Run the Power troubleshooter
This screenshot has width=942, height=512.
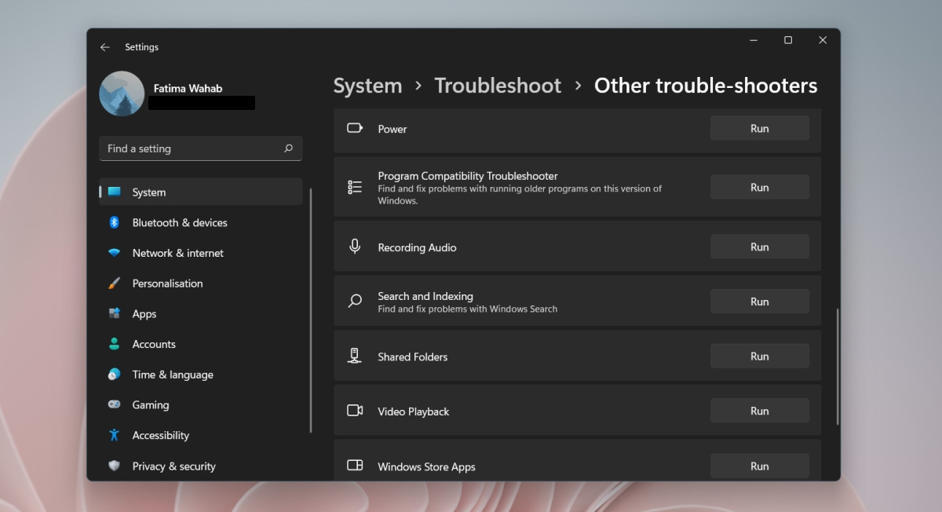pyautogui.click(x=759, y=128)
